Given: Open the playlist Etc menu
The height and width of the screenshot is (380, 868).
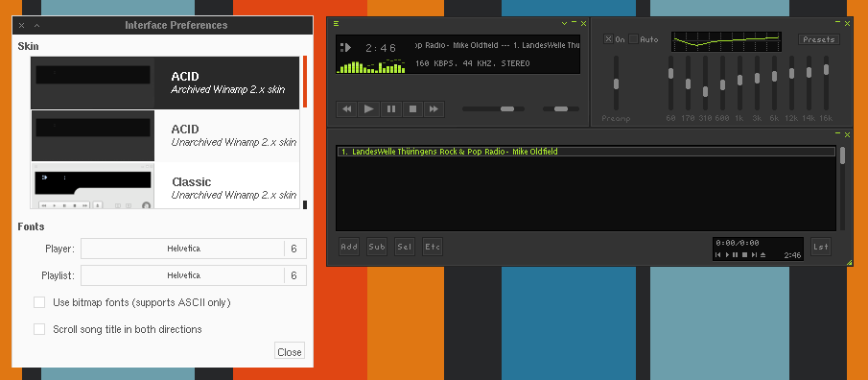Looking at the screenshot, I should [x=433, y=247].
